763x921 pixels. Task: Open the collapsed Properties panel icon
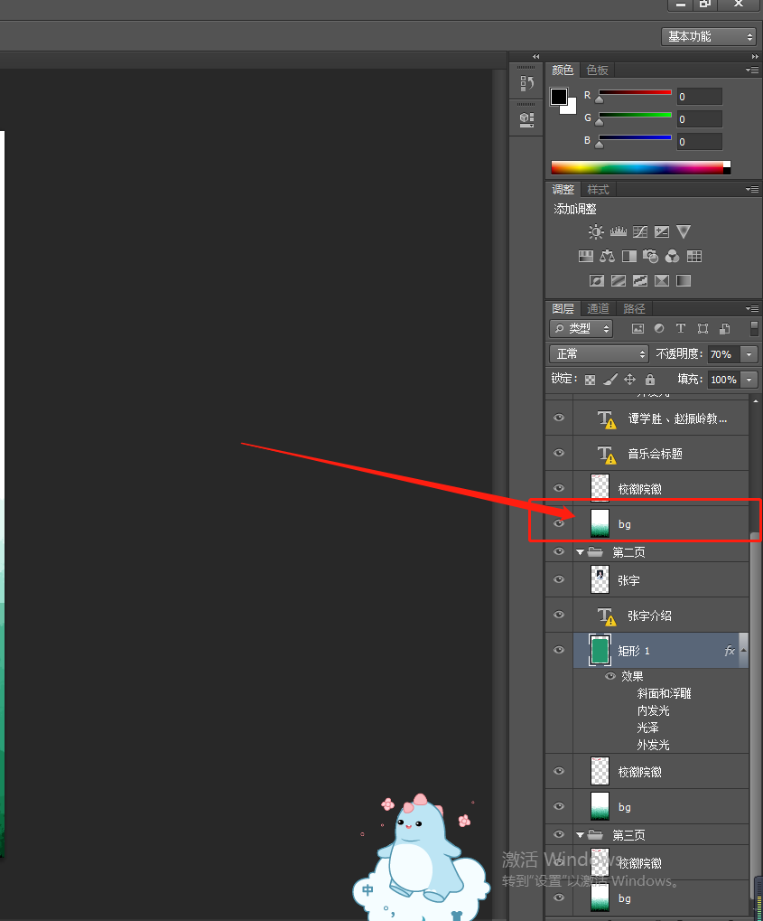click(x=526, y=120)
